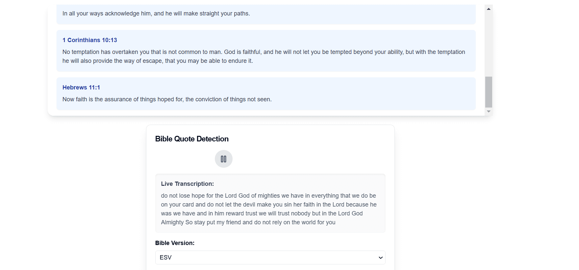The image size is (579, 270).
Task: Click the Bible Quote Detection heading
Action: pyautogui.click(x=192, y=139)
